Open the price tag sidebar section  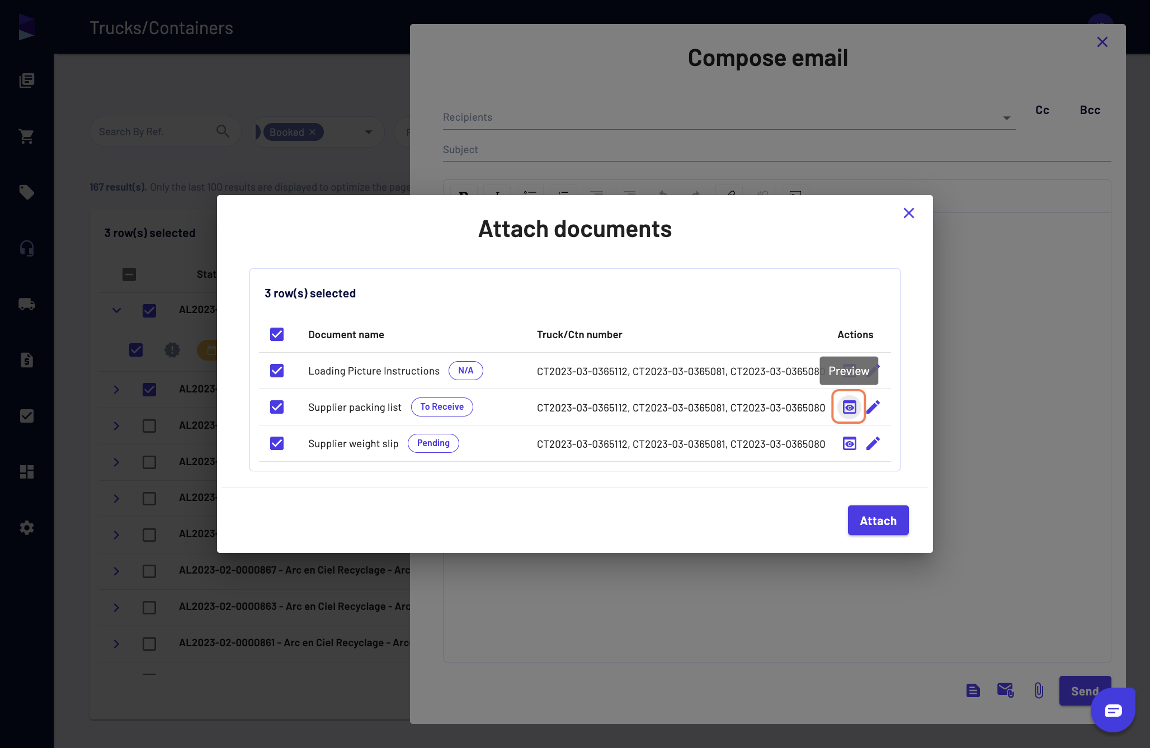tap(26, 192)
